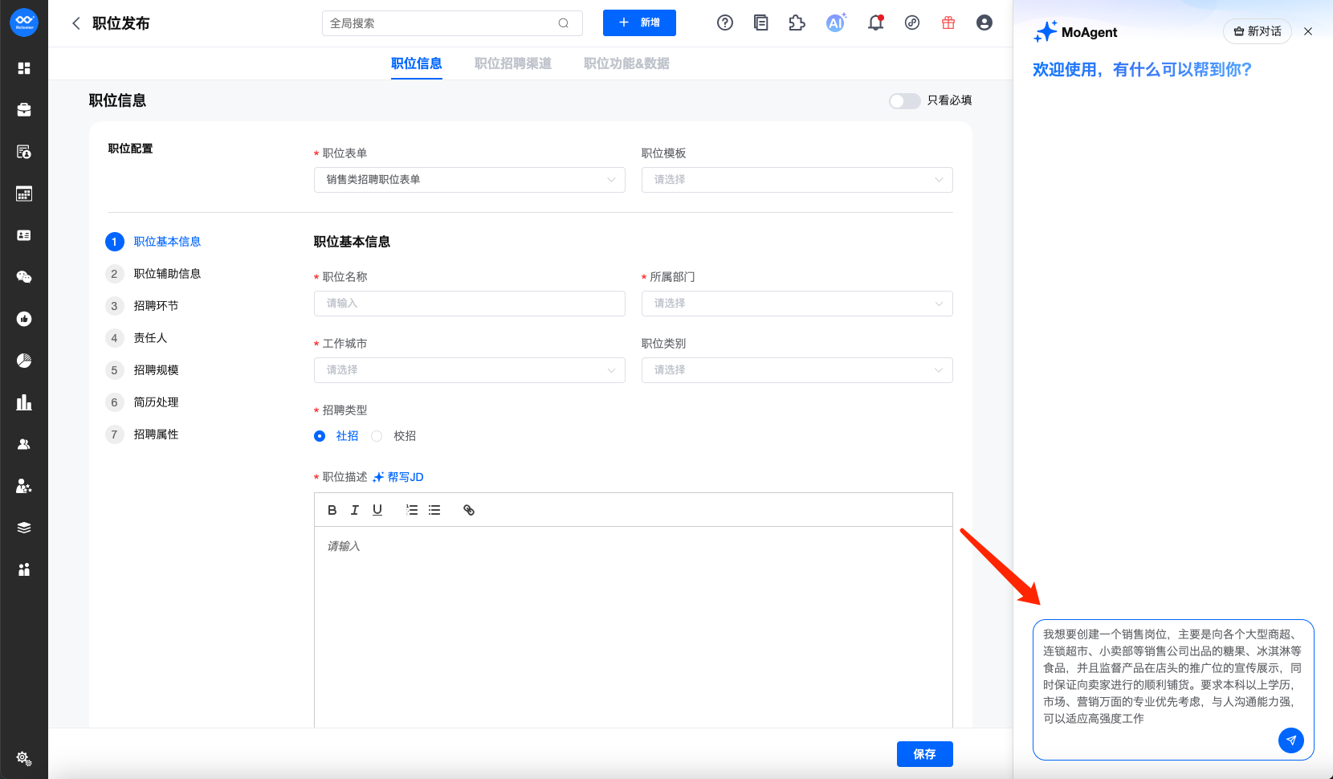Close the MoAgent panel

click(1308, 31)
